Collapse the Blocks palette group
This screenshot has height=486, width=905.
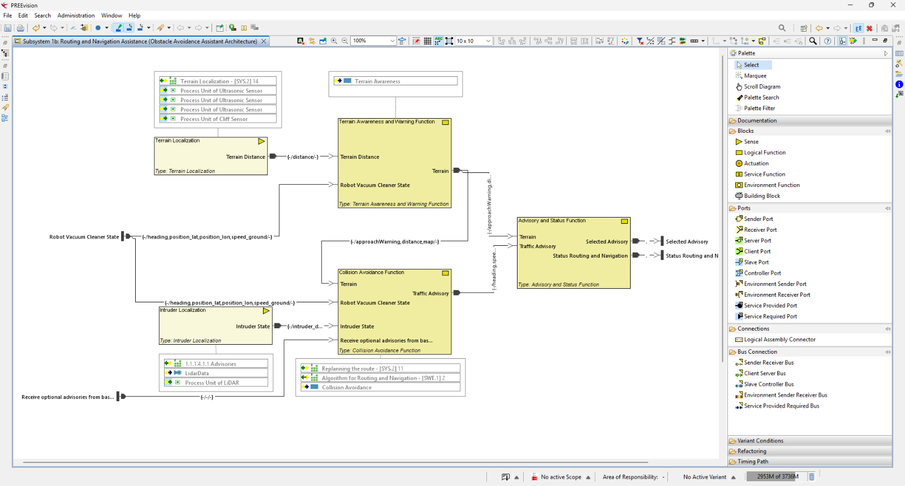coord(887,131)
